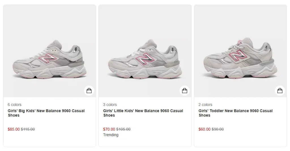
Task: Select the $60.00 sale price
Action: [x=204, y=129]
